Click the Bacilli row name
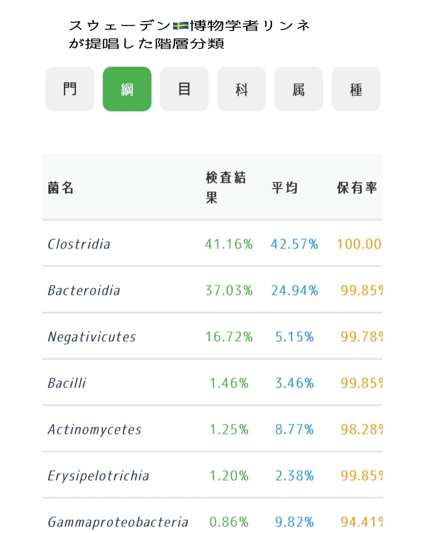The image size is (426, 533). click(67, 383)
